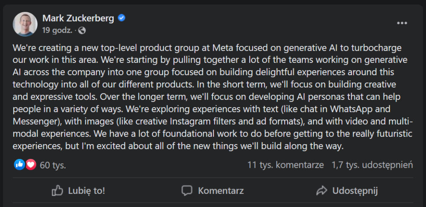Click the globe public-audience icon
This screenshot has height=207, width=426.
(x=82, y=31)
